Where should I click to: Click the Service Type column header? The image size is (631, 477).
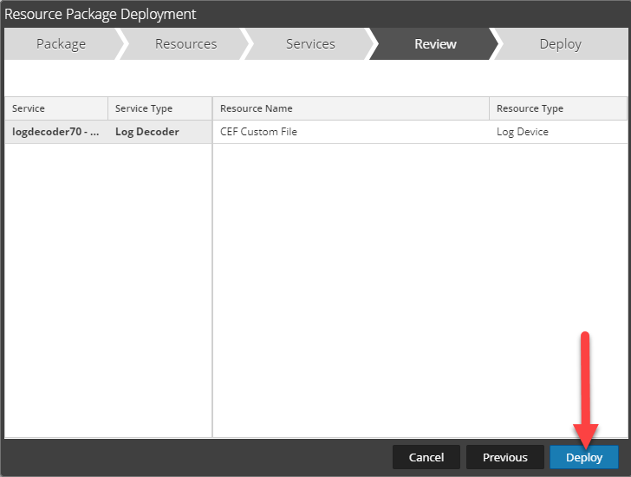pyautogui.click(x=159, y=108)
